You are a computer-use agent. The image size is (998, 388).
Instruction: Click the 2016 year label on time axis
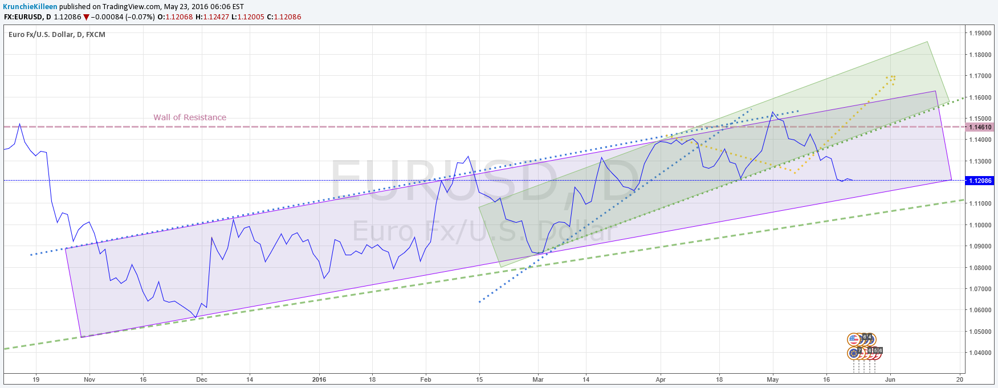click(319, 379)
